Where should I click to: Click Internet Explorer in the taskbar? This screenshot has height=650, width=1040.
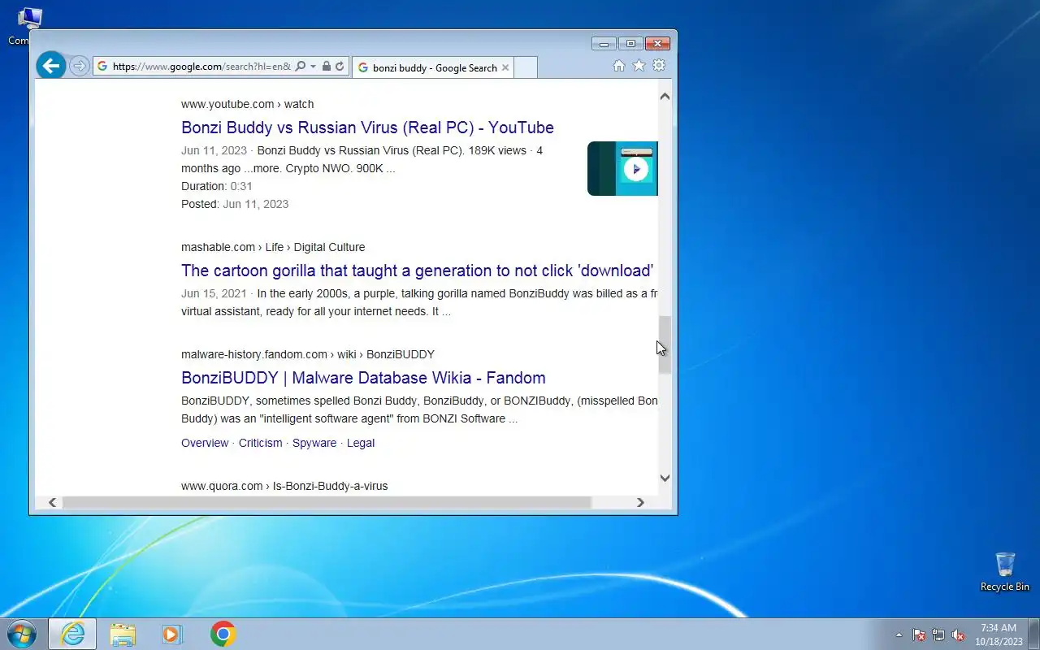pyautogui.click(x=72, y=634)
